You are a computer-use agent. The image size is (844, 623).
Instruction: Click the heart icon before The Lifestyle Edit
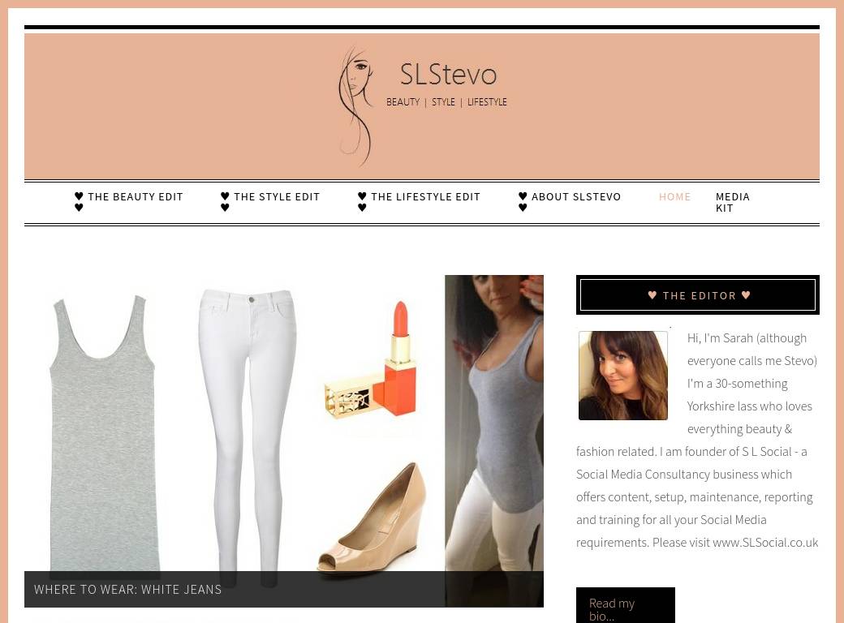pos(362,196)
